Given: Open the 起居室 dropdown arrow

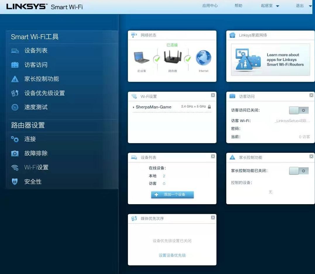Looking at the screenshot, I should pos(278,6).
